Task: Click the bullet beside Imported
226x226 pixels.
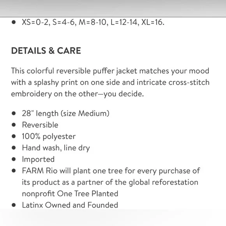Action: [x=14, y=159]
